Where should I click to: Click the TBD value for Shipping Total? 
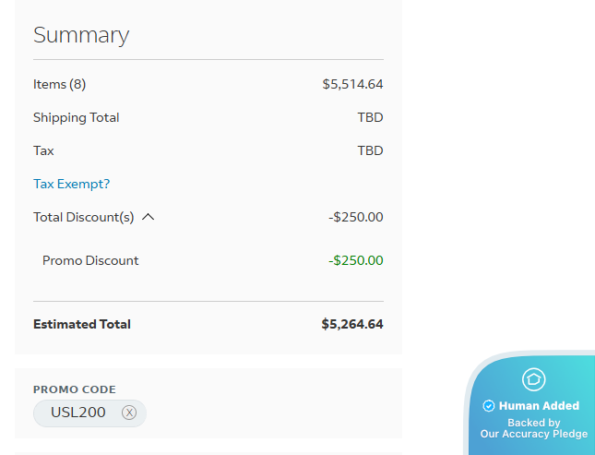[x=370, y=117]
